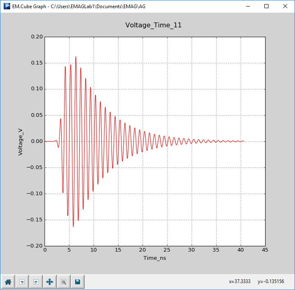The height and width of the screenshot is (290, 295).
Task: Click the Voltage_Time_11 plot title
Action: click(153, 25)
